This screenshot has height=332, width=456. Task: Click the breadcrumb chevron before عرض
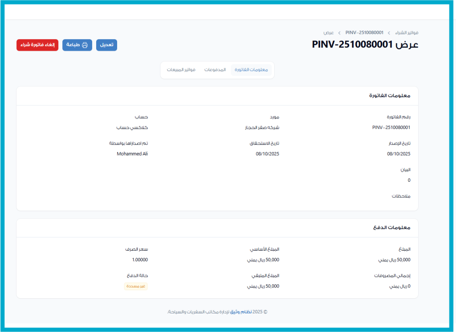pos(339,33)
